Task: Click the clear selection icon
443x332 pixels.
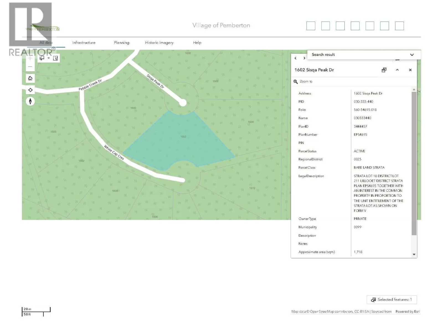Action: click(55, 58)
